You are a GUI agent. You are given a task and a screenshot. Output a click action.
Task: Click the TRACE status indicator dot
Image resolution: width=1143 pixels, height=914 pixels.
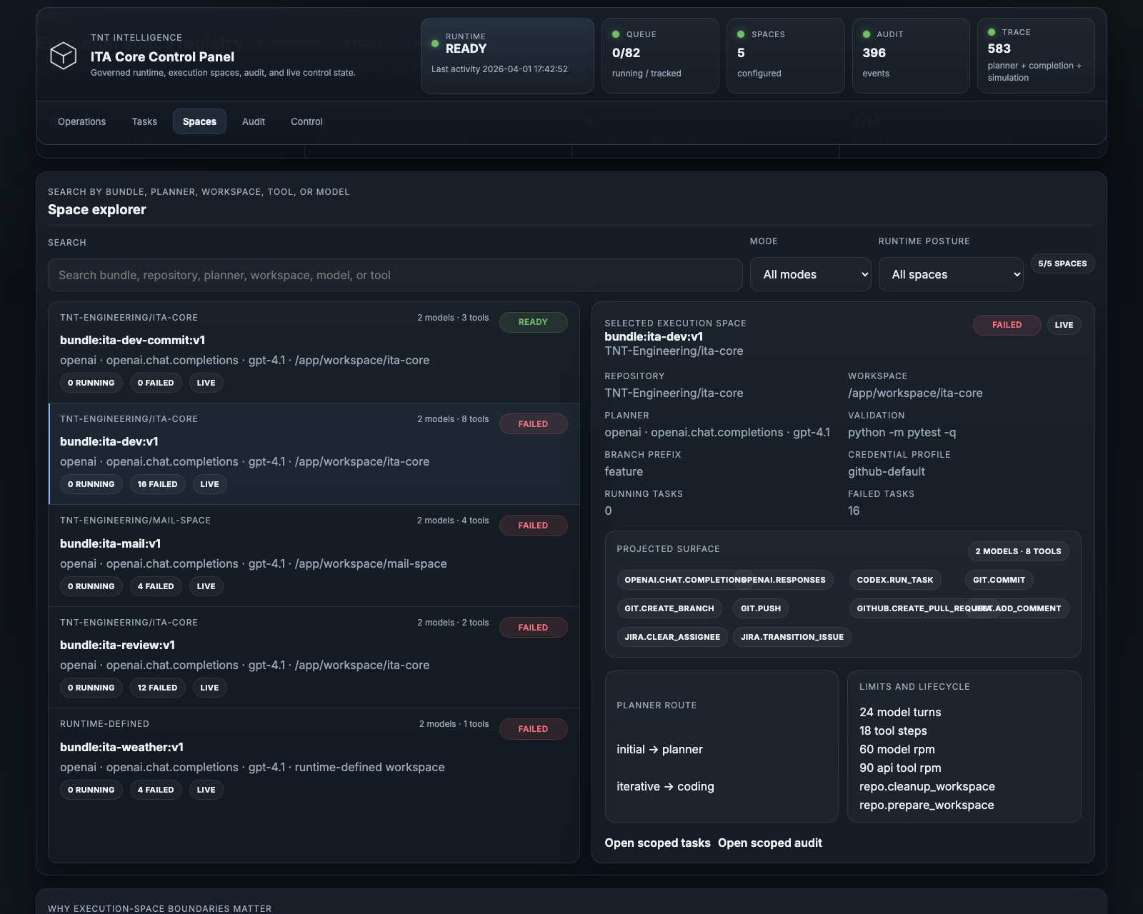point(991,31)
